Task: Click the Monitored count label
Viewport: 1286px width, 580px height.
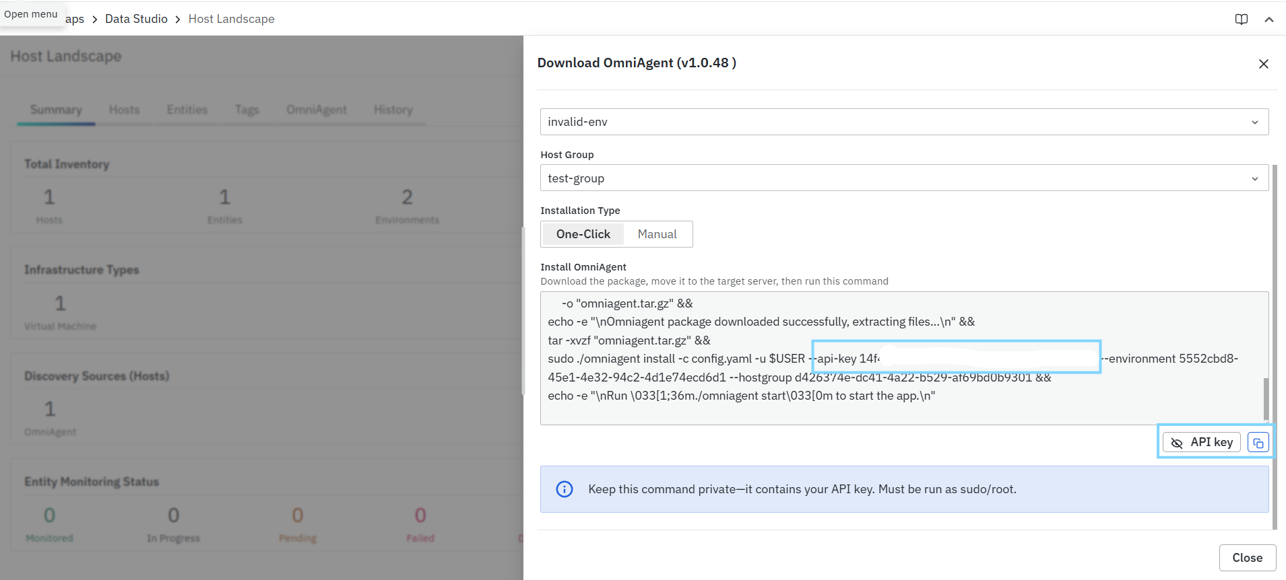Action: (x=49, y=538)
